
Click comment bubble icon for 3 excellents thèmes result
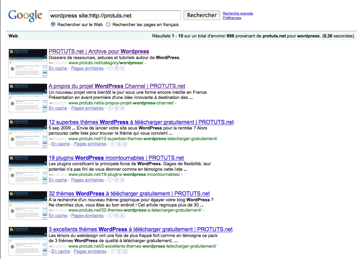pyautogui.click(x=113, y=251)
